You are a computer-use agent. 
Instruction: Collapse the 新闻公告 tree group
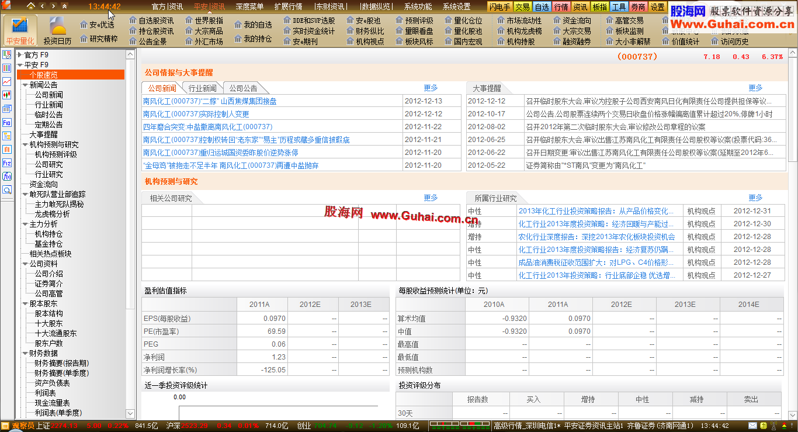[25, 85]
